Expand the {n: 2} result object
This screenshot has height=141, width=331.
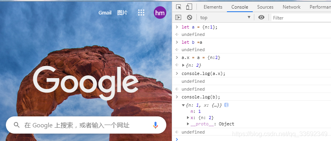(183, 65)
